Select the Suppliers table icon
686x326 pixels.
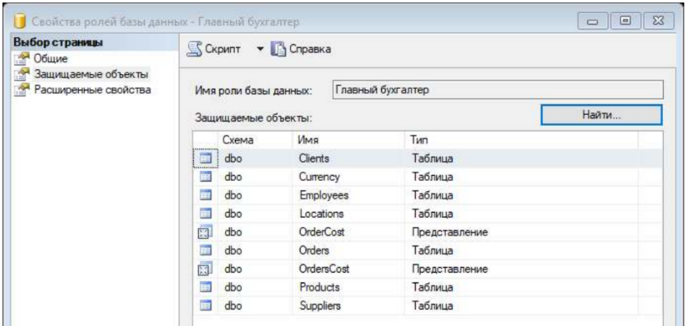[x=205, y=306]
